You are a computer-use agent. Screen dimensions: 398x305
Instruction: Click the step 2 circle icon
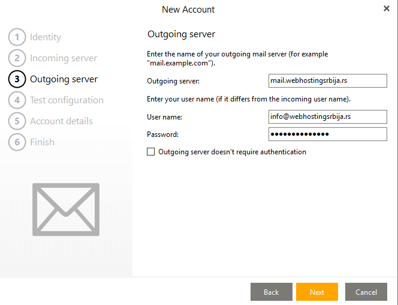pyautogui.click(x=17, y=58)
